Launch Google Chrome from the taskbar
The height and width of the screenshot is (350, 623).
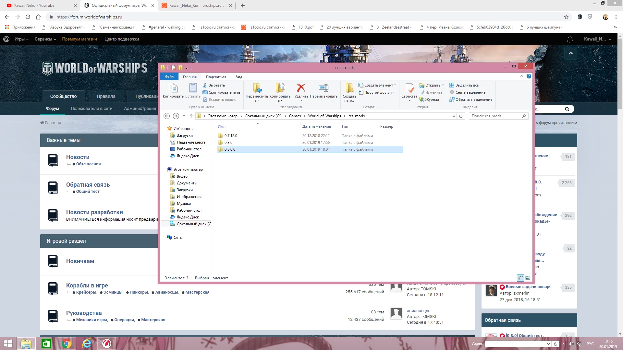pos(66,344)
